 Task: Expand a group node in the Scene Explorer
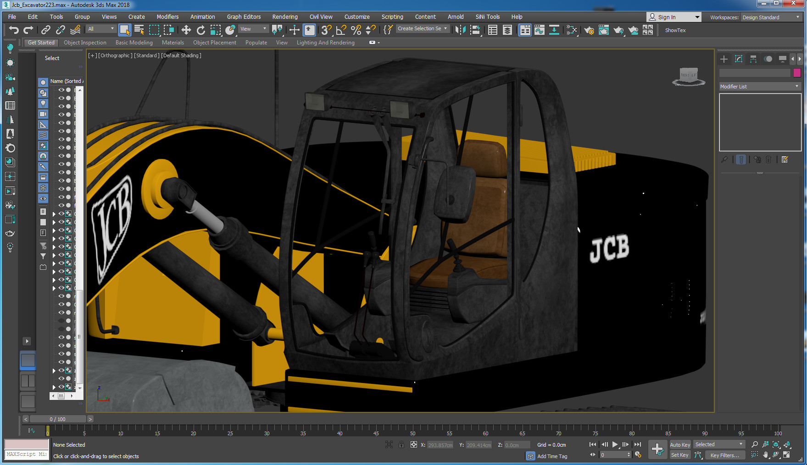click(x=54, y=213)
